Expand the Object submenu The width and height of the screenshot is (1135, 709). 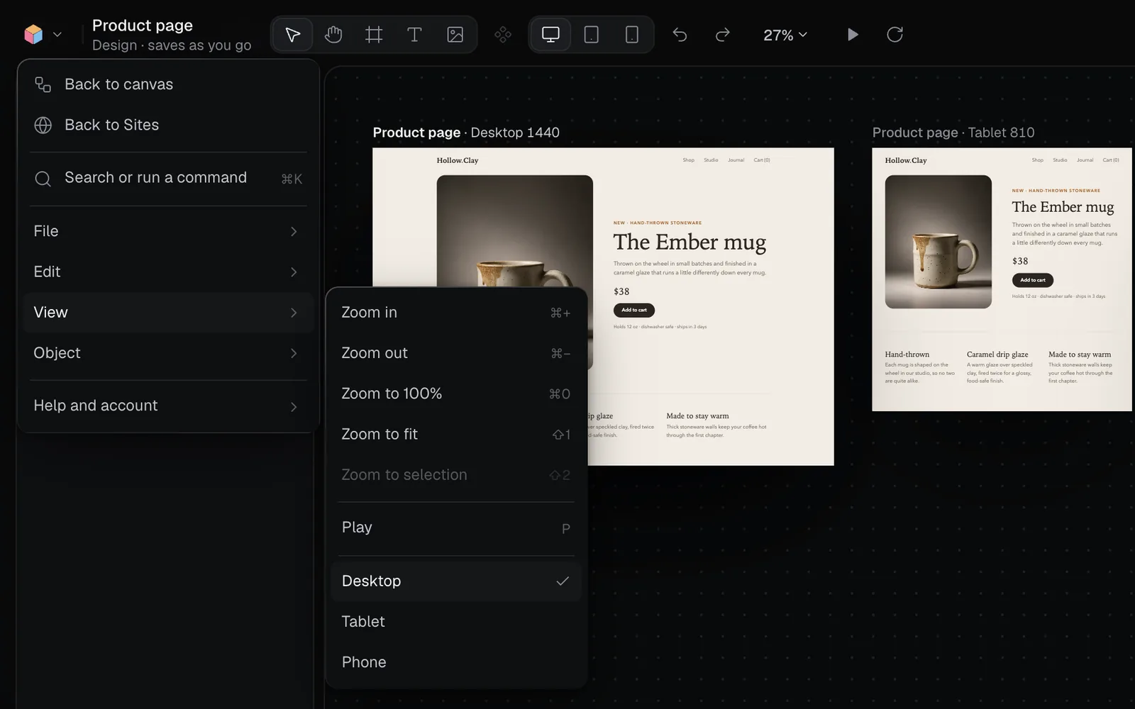(x=168, y=353)
